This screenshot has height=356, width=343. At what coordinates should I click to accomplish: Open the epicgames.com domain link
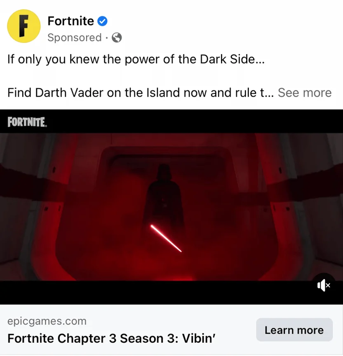pos(47,321)
